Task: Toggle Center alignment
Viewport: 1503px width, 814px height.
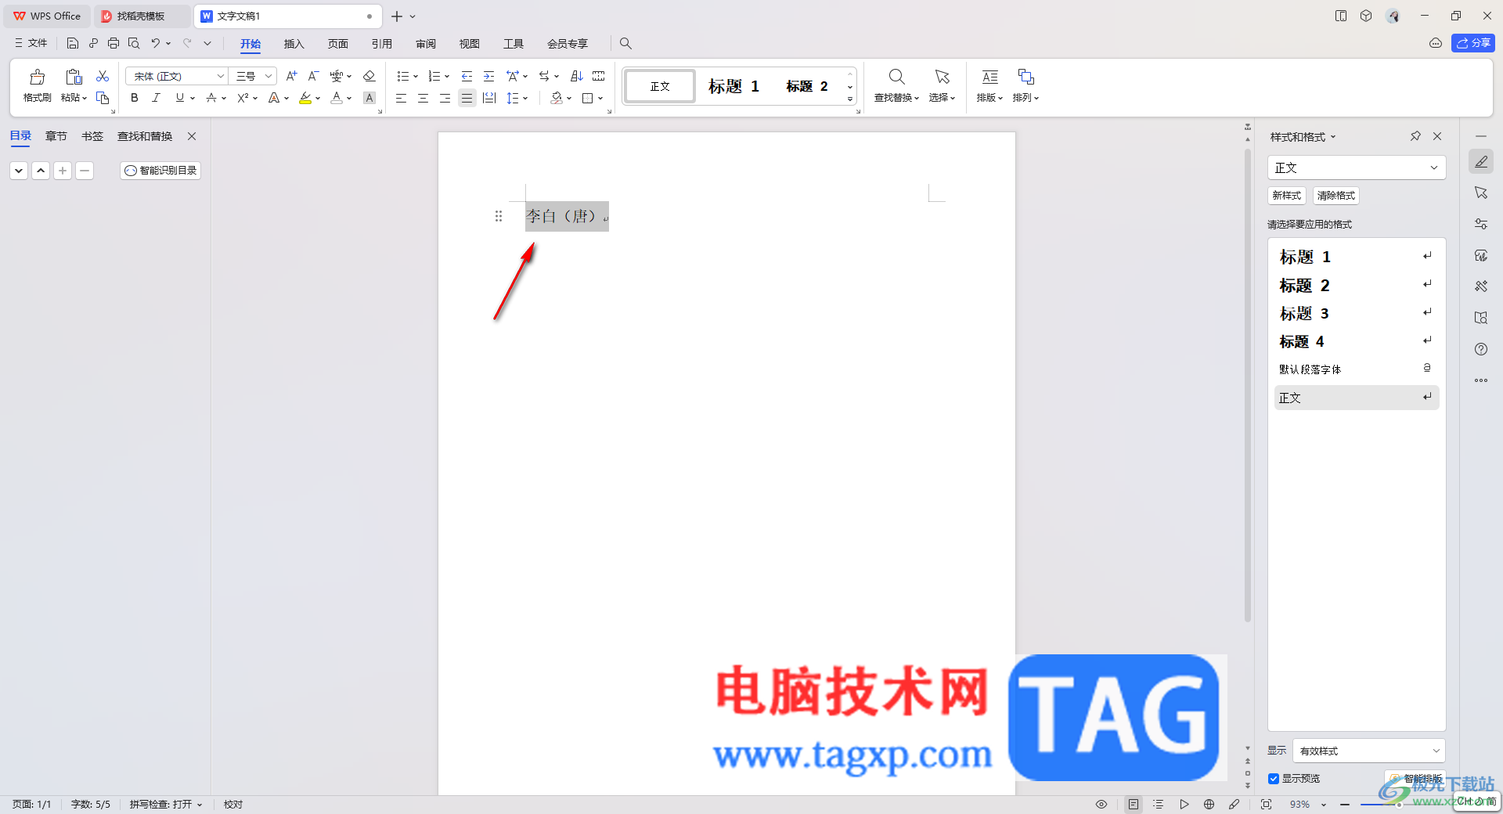Action: pyautogui.click(x=423, y=98)
